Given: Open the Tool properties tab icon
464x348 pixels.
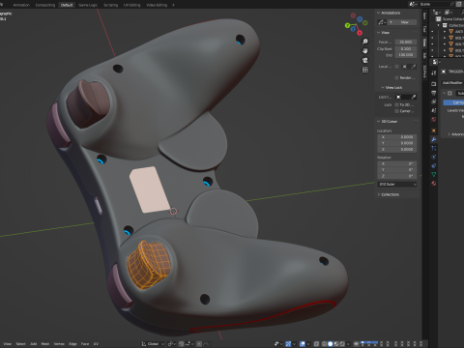Looking at the screenshot, I should (434, 73).
